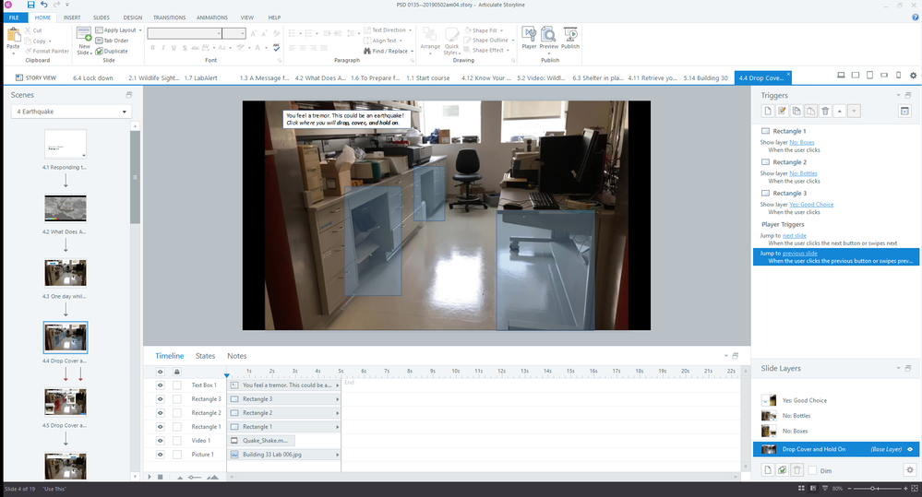The image size is (922, 497).
Task: Click the 'next slide' trigger link
Action: click(x=794, y=235)
